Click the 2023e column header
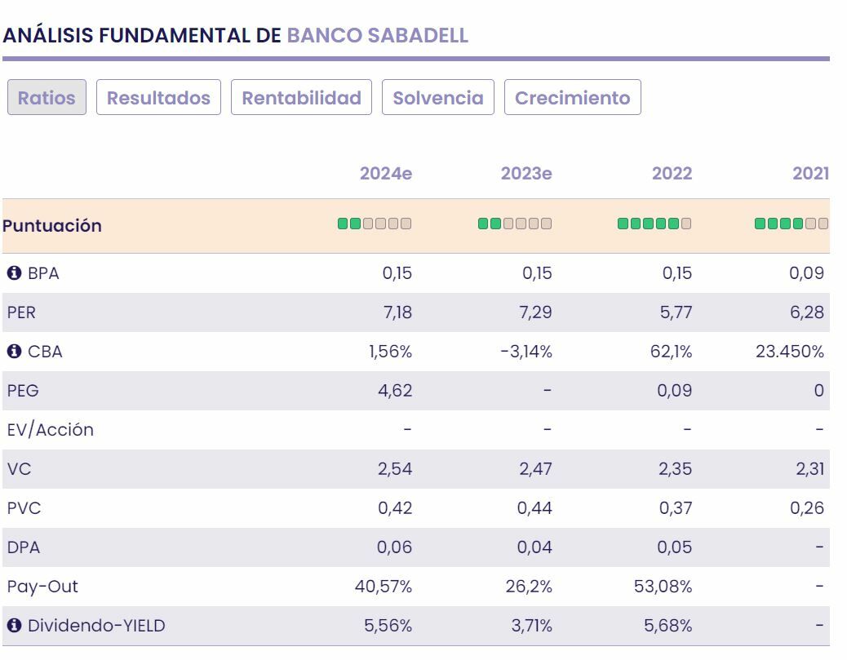847x660 pixels. pyautogui.click(x=526, y=173)
